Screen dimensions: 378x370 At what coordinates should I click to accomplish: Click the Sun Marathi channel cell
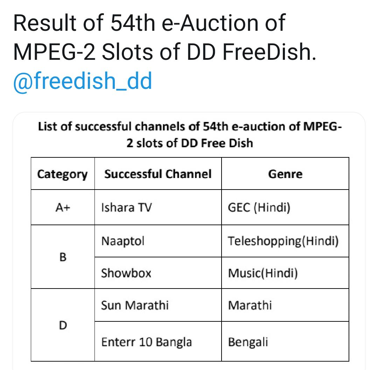[x=158, y=305]
